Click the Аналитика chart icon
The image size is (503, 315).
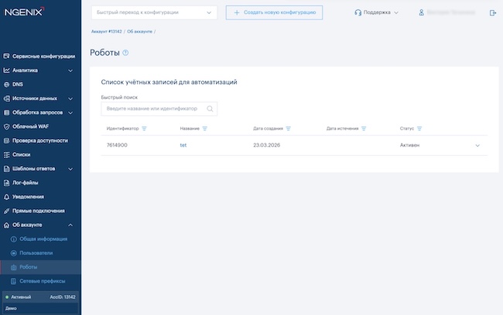(6, 70)
